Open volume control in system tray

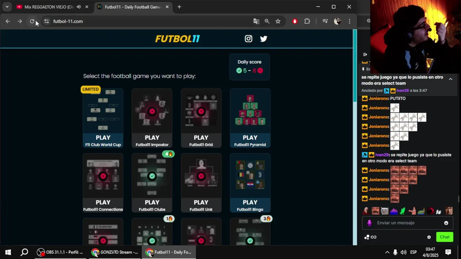point(403,252)
